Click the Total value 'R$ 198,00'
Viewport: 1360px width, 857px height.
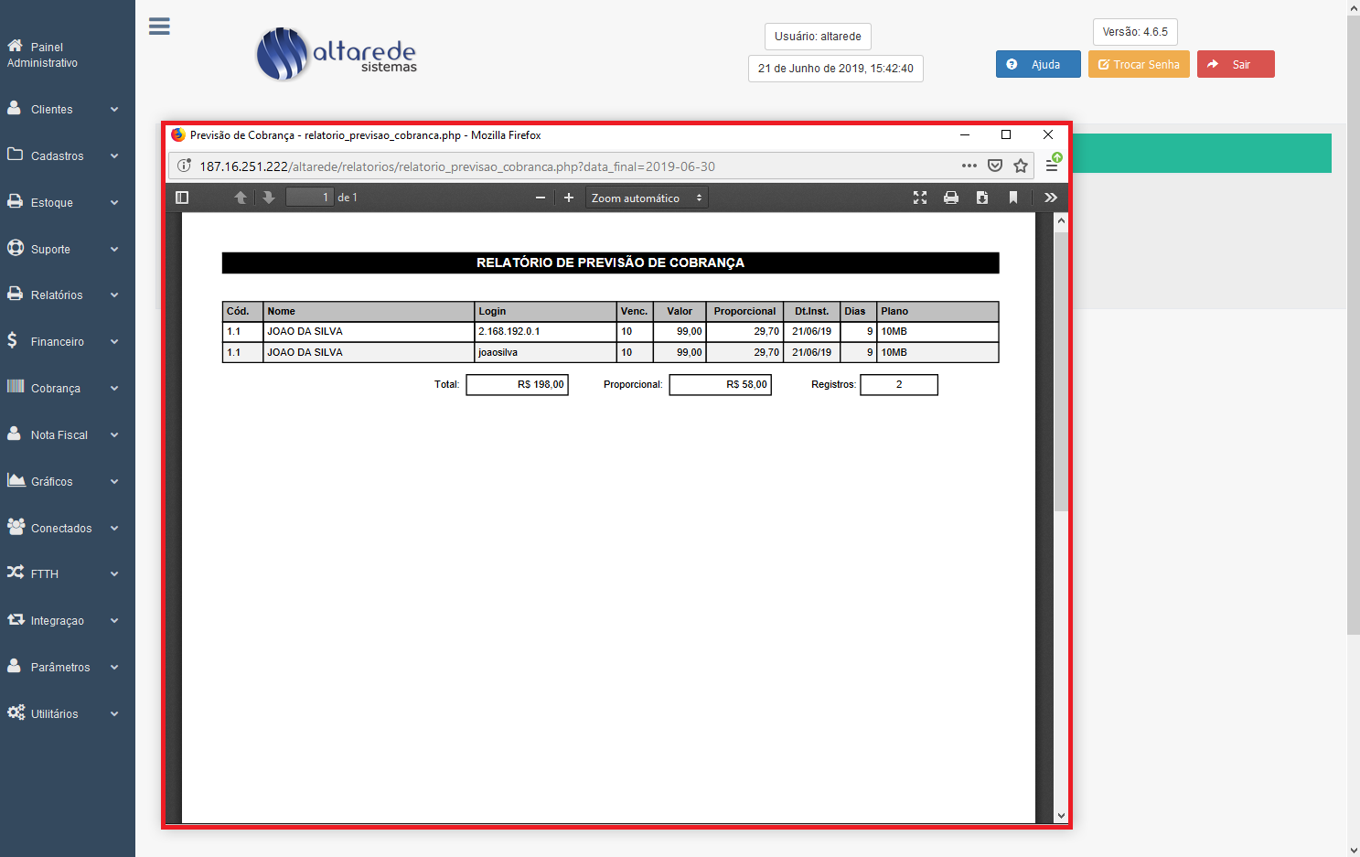click(x=517, y=385)
